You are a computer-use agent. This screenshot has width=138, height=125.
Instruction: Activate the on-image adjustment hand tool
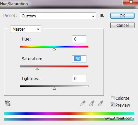click(x=8, y=103)
